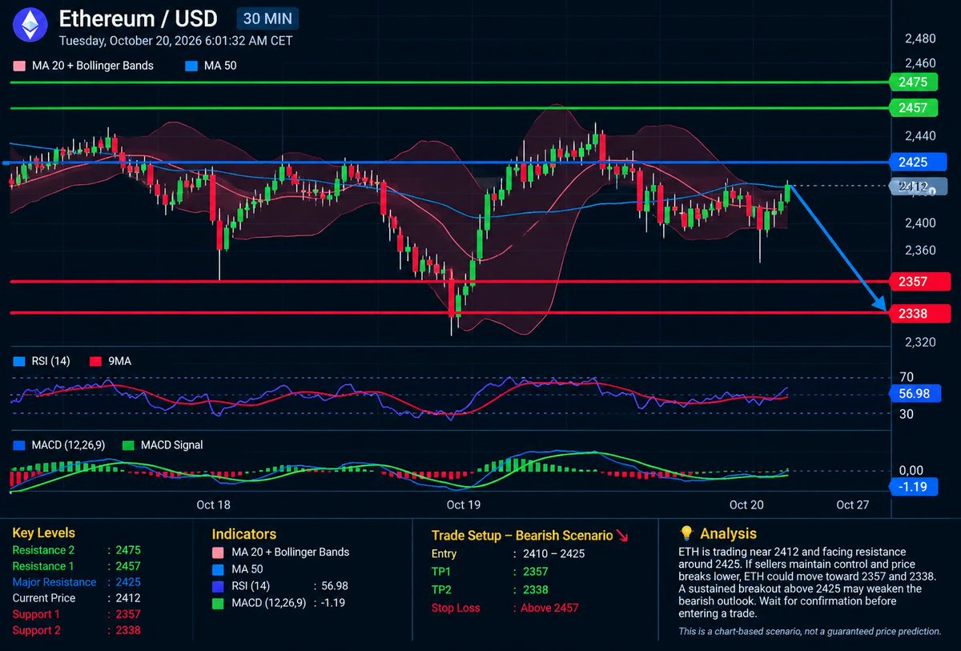Click the green MACD Signal legend swatch
The height and width of the screenshot is (651, 961).
[128, 444]
